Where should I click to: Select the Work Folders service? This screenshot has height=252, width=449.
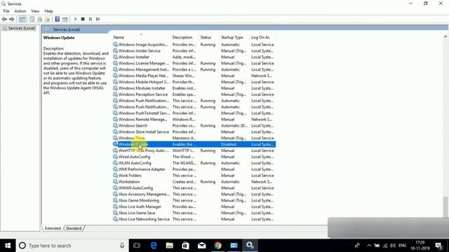[x=194, y=176]
